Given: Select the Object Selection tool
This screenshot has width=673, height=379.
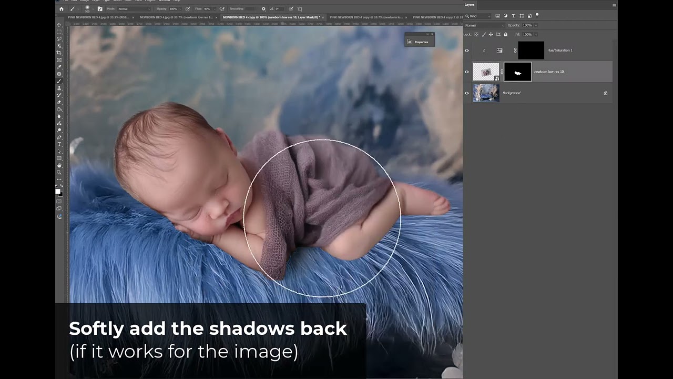Looking at the screenshot, I should coord(59,46).
